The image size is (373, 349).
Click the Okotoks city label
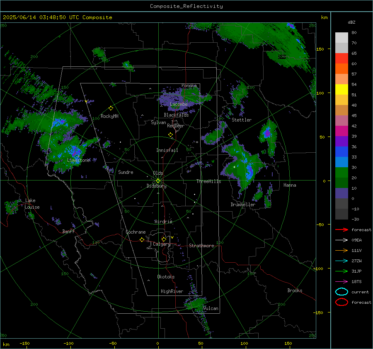click(166, 277)
